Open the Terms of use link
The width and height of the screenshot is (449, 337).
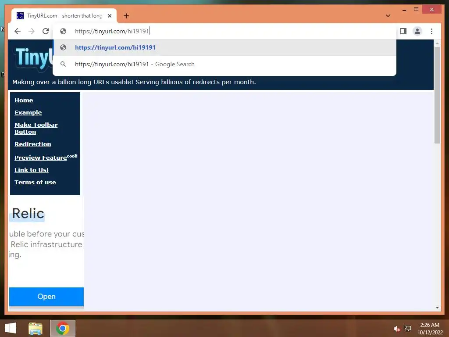click(x=35, y=182)
